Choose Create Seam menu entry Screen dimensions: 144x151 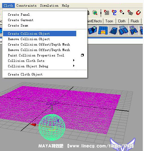click(x=18, y=25)
